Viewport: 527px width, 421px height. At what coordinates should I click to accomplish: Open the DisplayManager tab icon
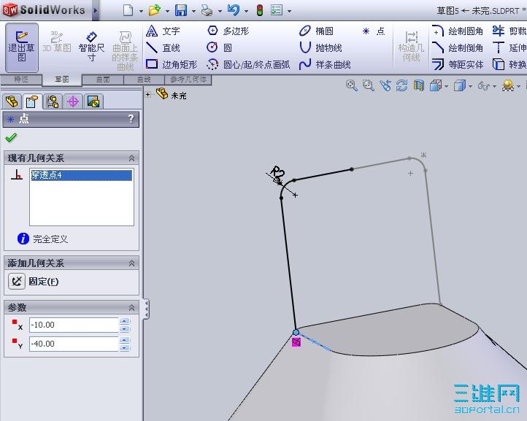tap(93, 101)
